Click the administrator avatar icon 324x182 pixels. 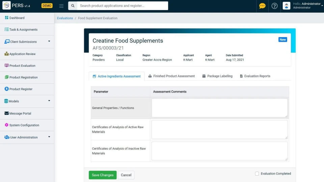[x=287, y=6]
